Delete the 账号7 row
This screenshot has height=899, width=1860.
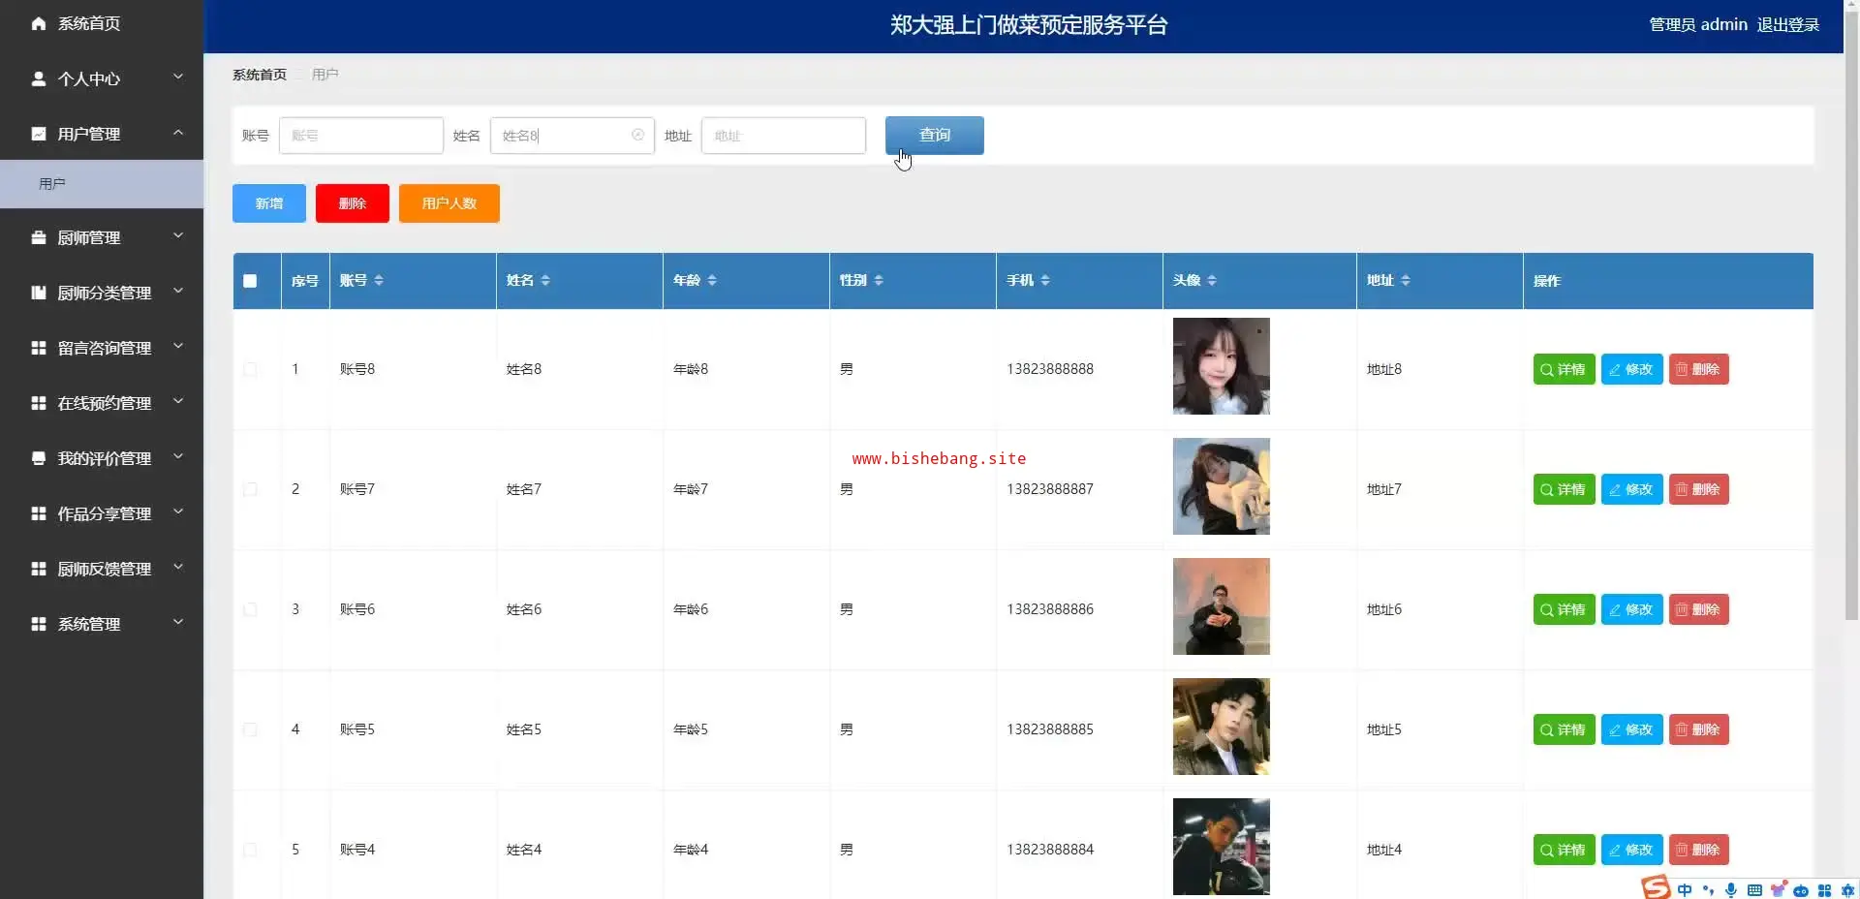click(1698, 489)
